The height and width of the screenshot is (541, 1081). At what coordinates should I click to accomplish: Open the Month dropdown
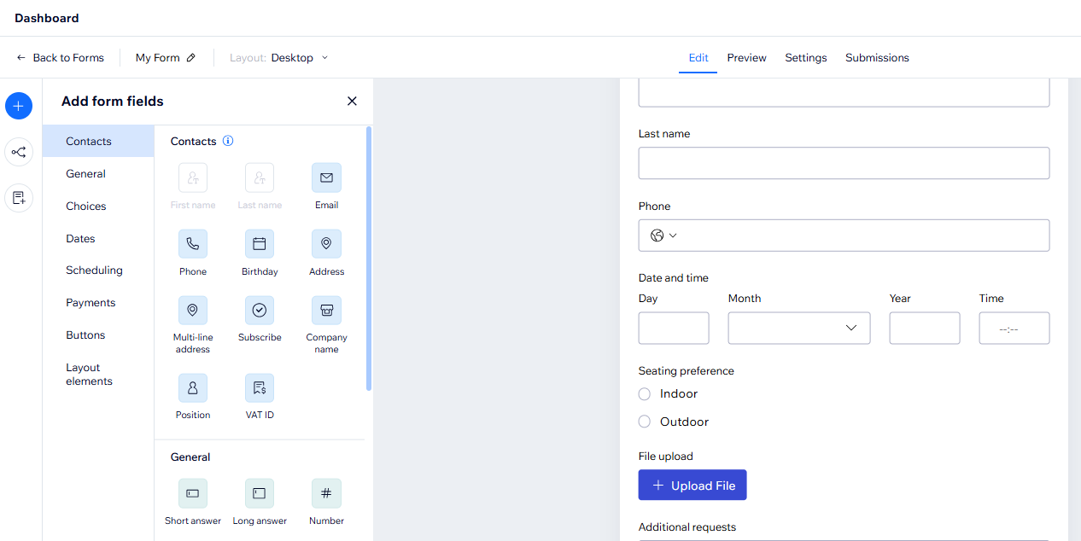coord(799,328)
